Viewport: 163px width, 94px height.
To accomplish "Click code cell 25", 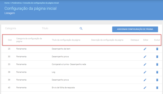I will 9,49.
